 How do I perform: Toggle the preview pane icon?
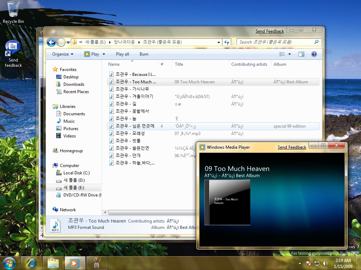(x=301, y=54)
